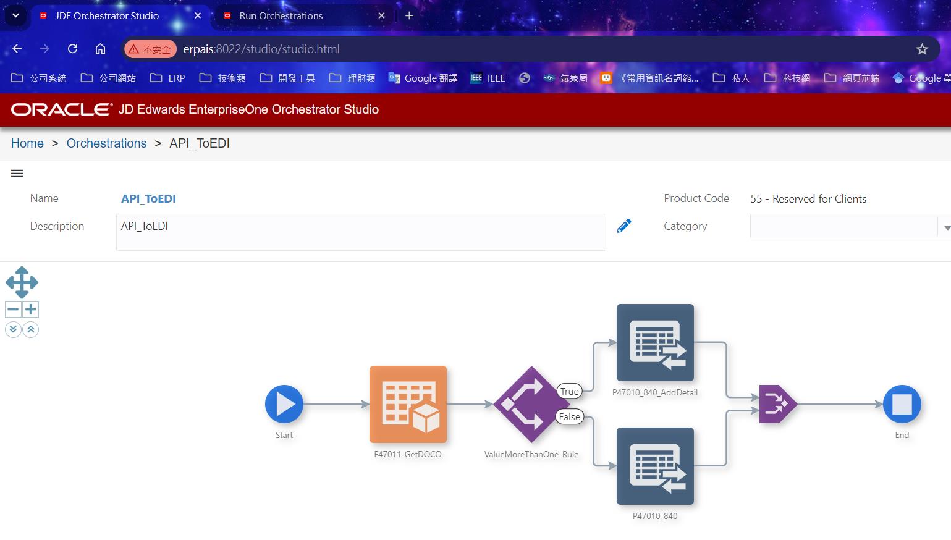Screen dimensions: 951x540
Task: Click the ValueMoreThanOne_Rule node label
Action: (x=531, y=454)
